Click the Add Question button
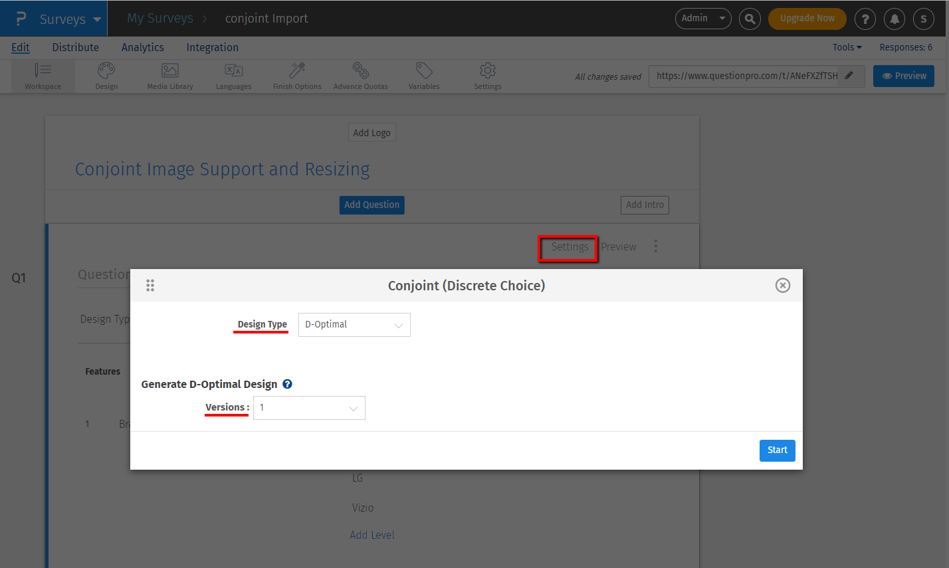949x568 pixels. pyautogui.click(x=371, y=205)
